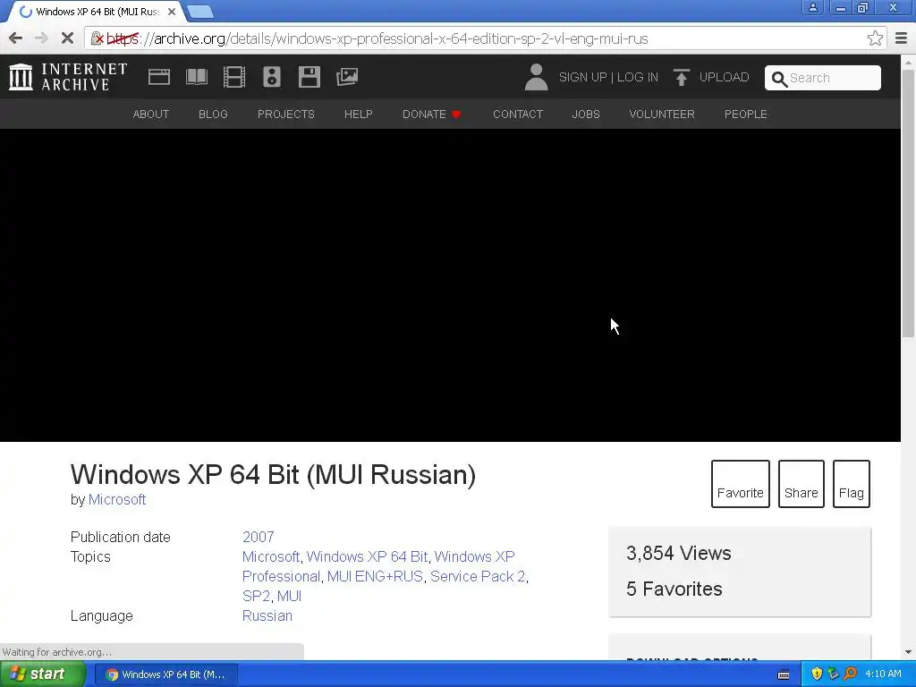916x687 pixels.
Task: Open the BLOG menu item
Action: pos(213,114)
